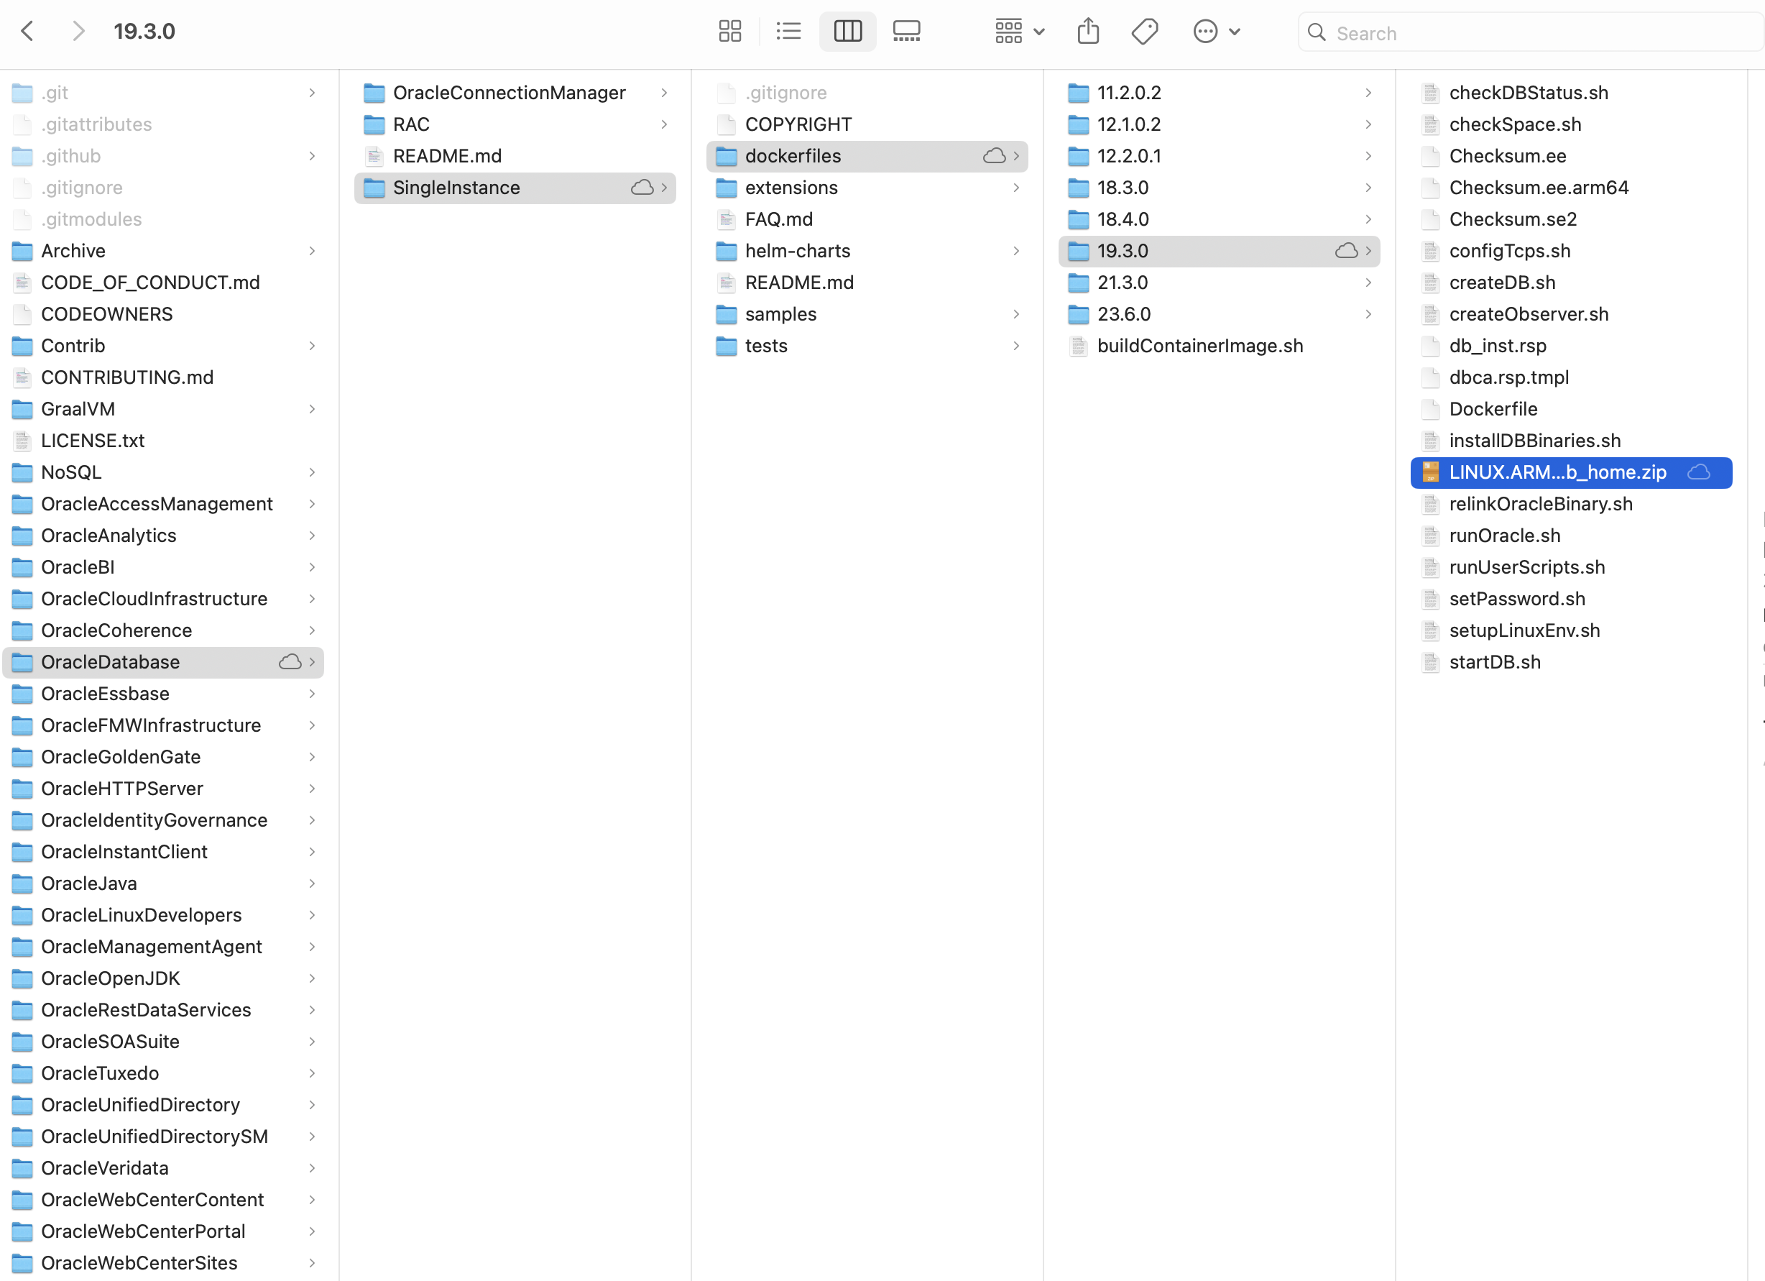This screenshot has height=1281, width=1765.
Task: Switch to gallery view
Action: click(907, 31)
